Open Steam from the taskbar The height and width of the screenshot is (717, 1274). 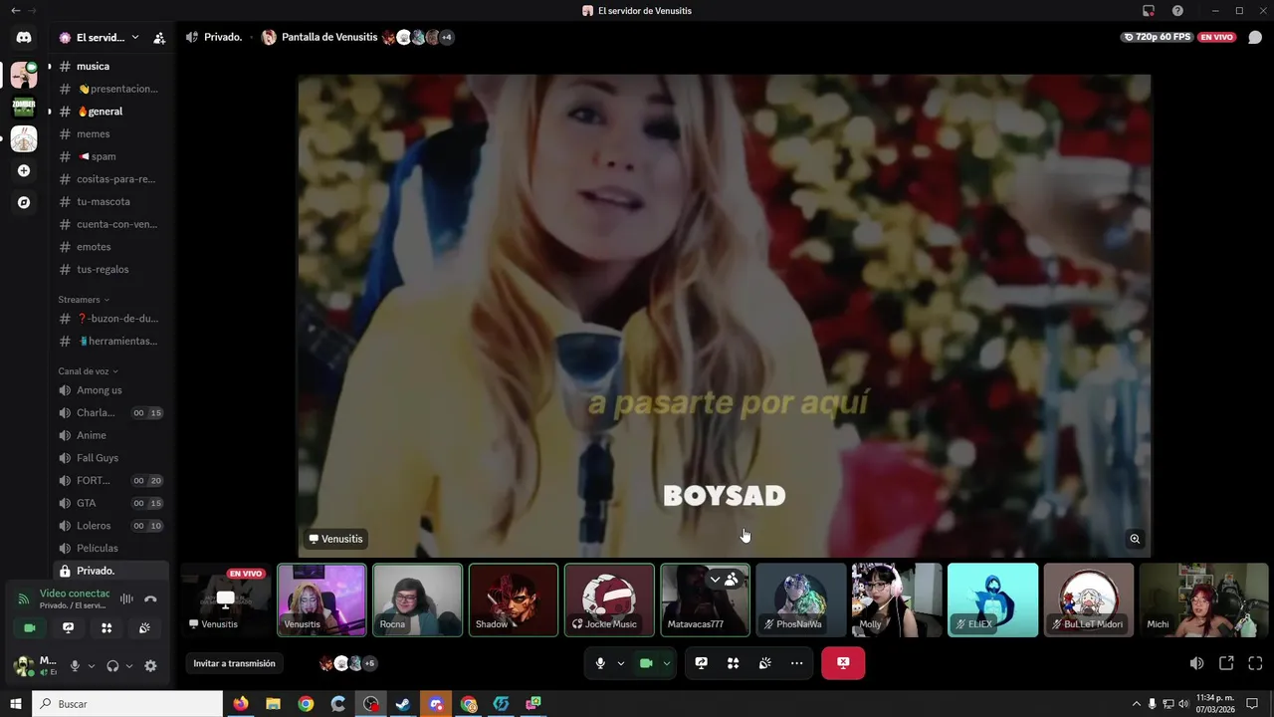[403, 704]
